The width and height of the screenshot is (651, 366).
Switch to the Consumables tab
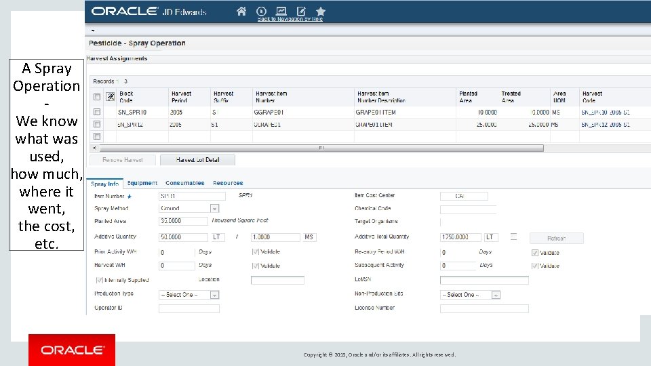click(185, 183)
